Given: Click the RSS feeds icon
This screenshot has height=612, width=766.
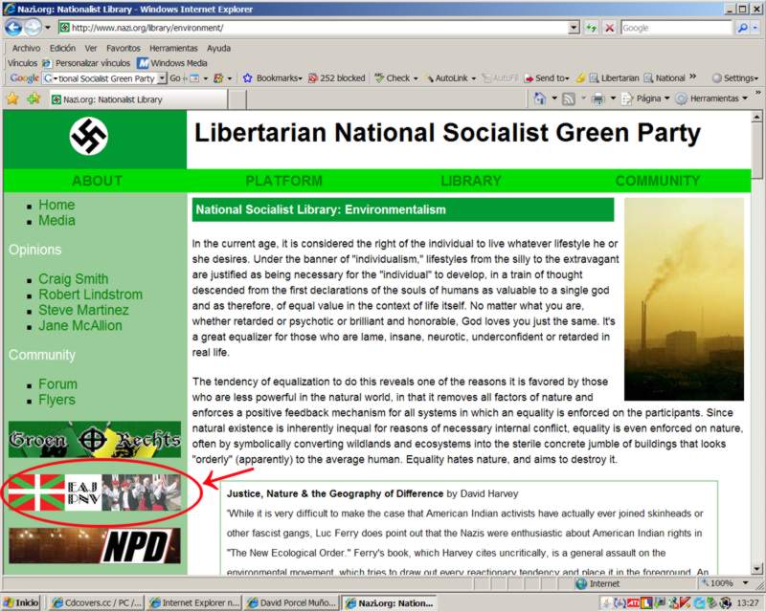Looking at the screenshot, I should click(x=569, y=98).
